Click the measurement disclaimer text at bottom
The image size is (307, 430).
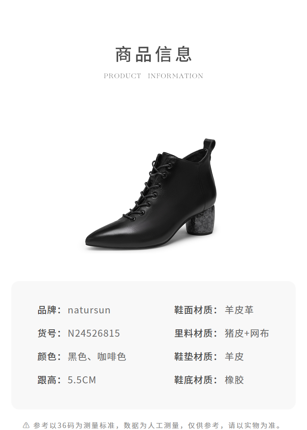pyautogui.click(x=157, y=425)
